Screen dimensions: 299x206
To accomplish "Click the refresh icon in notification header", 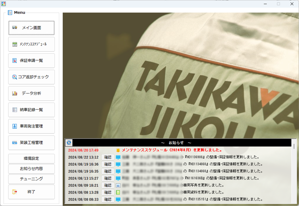I will (x=69, y=143).
